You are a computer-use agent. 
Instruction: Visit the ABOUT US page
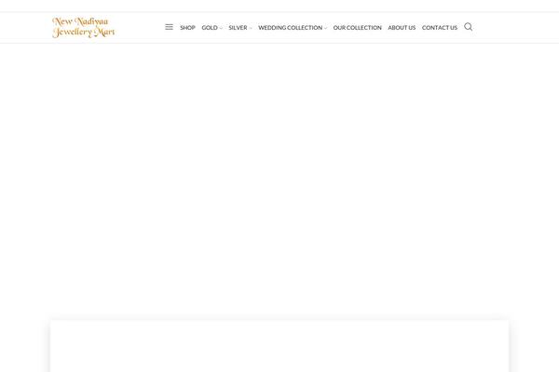coord(402,27)
